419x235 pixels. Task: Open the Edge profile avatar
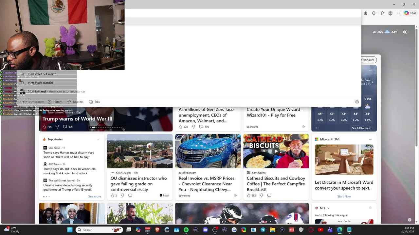(x=390, y=13)
